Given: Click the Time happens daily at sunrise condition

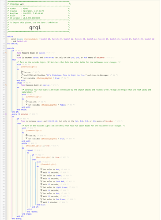Looking at the screenshot, I should tap(35, 85).
